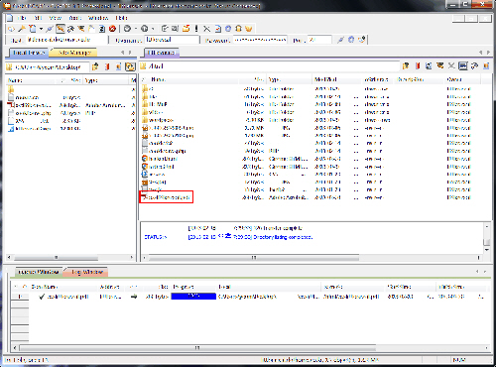Image resolution: width=496 pixels, height=367 pixels.
Task: Click the black X delete icon in main toolbar
Action: click(206, 29)
